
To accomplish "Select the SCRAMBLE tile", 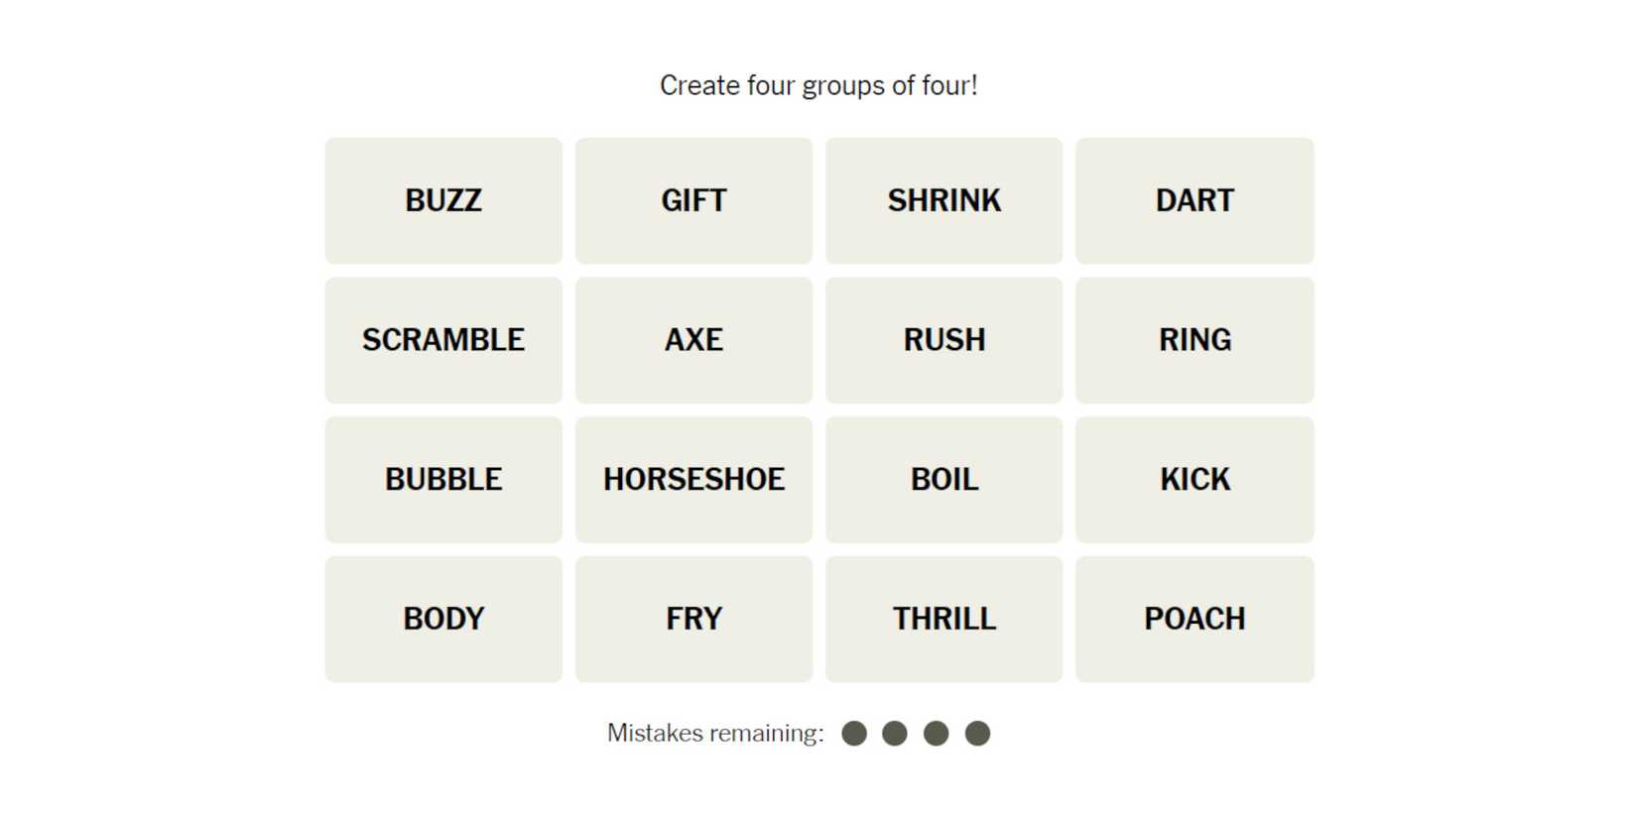I will tap(443, 340).
